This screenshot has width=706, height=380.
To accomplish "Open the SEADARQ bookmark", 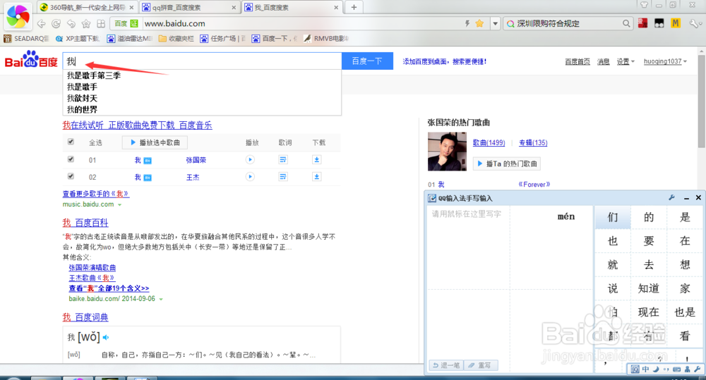I will [26, 39].
